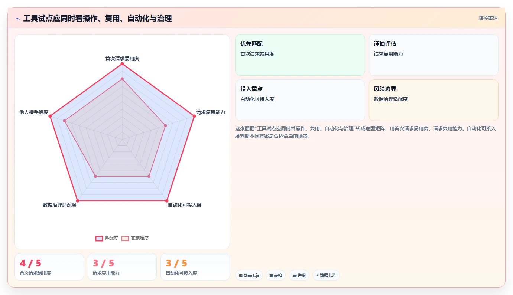Click the 3 / 5 请求复用能力 stat card
The width and height of the screenshot is (513, 295).
[122, 267]
